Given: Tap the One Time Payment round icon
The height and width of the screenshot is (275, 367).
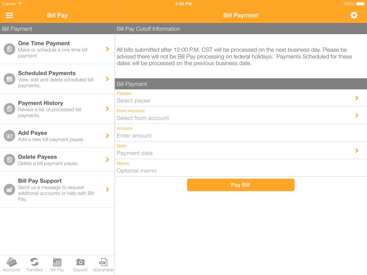Looking at the screenshot, I should pyautogui.click(x=9, y=49).
